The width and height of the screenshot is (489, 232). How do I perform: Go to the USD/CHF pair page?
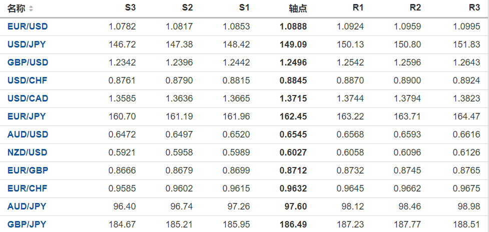pyautogui.click(x=27, y=80)
